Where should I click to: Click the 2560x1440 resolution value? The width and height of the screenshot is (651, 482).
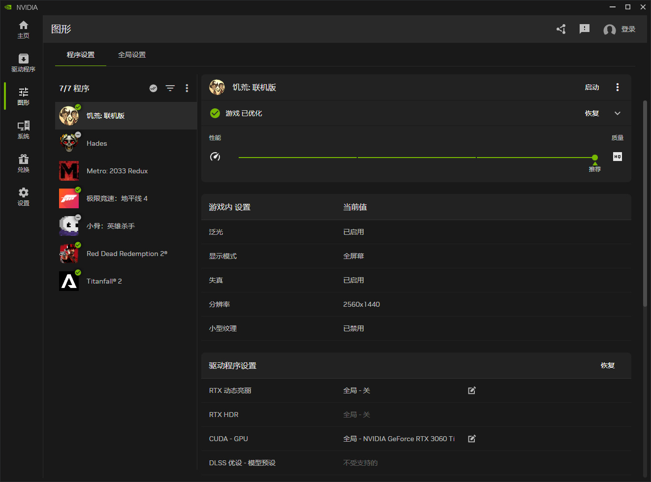[362, 304]
